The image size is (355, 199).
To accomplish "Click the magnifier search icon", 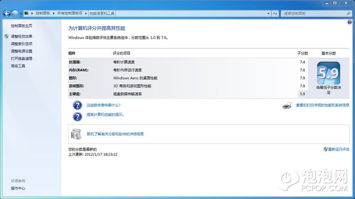I will click(349, 13).
